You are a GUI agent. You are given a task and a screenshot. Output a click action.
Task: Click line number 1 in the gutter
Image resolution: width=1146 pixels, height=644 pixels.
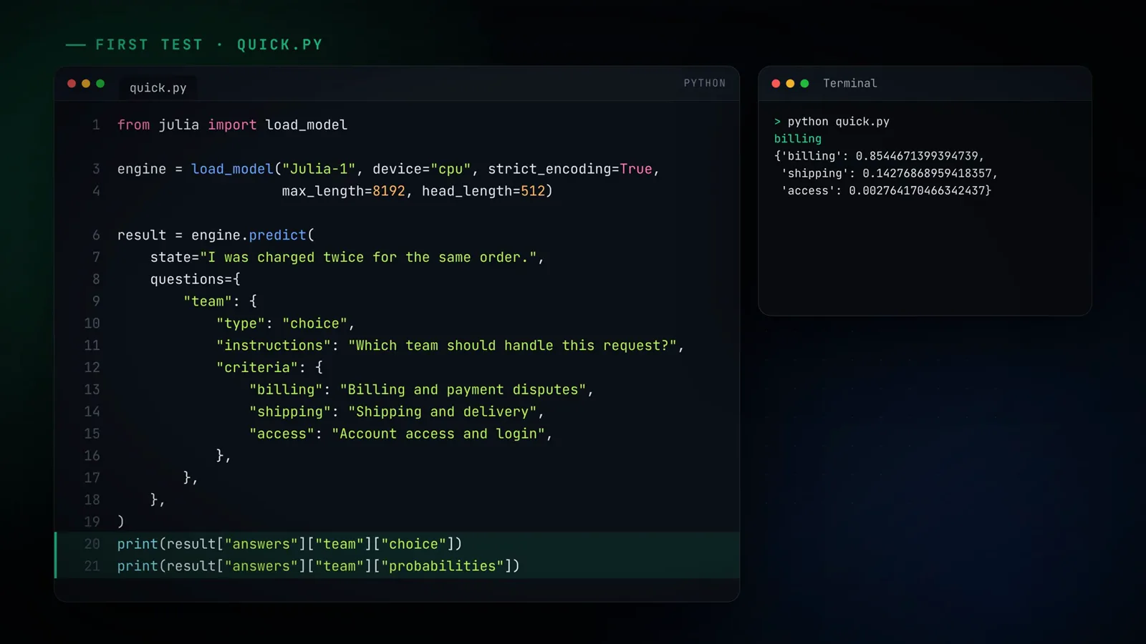(x=96, y=125)
